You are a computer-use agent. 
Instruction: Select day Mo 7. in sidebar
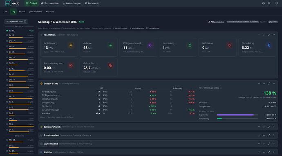[x=20, y=97]
